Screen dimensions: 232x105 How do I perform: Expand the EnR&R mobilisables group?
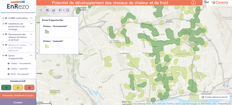3,18
